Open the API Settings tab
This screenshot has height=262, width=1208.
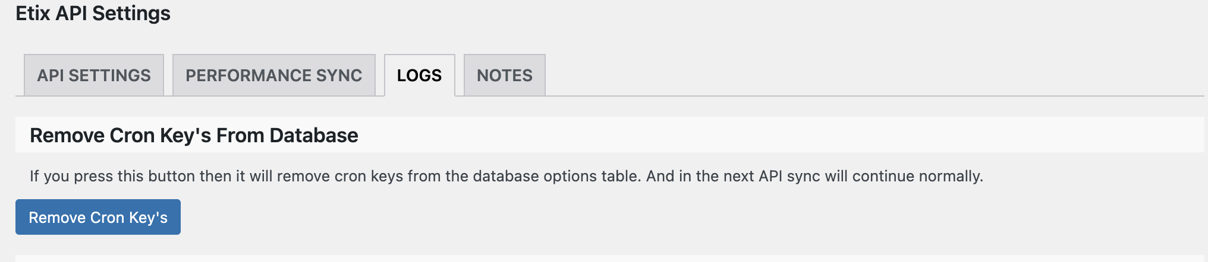click(94, 75)
